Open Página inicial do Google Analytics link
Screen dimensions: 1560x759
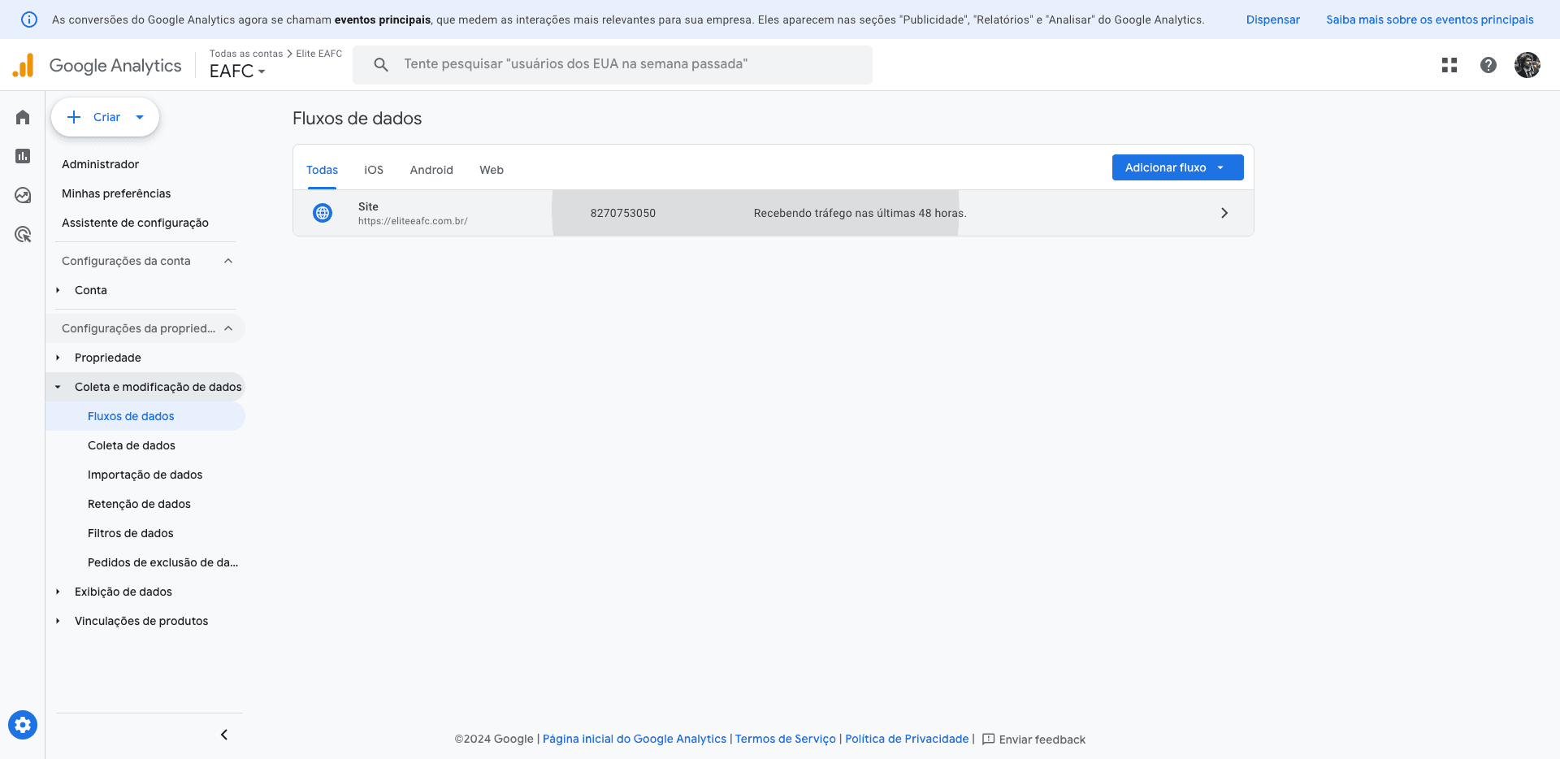point(635,739)
